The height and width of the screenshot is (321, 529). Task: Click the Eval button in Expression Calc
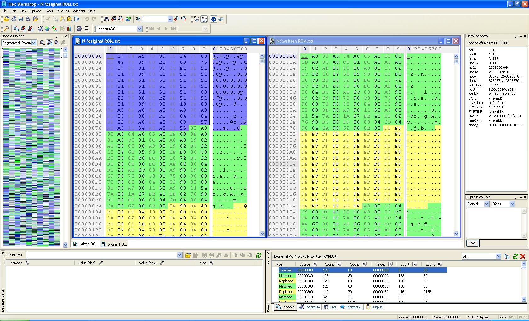coord(472,243)
